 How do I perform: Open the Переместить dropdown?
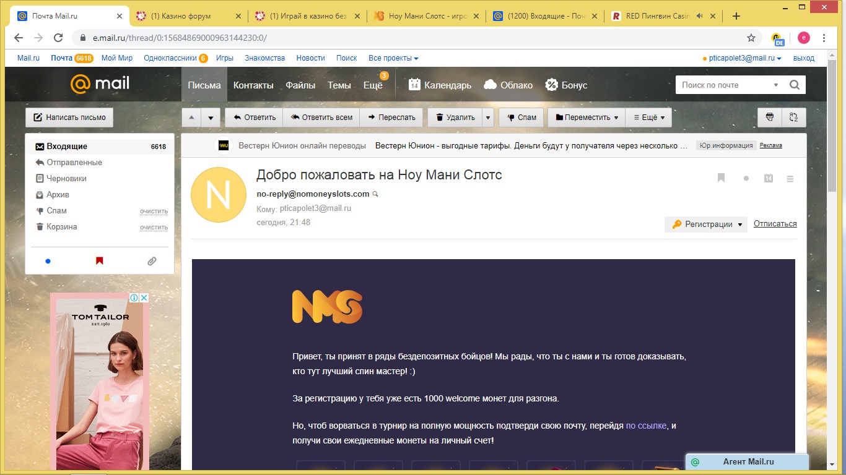click(x=587, y=118)
